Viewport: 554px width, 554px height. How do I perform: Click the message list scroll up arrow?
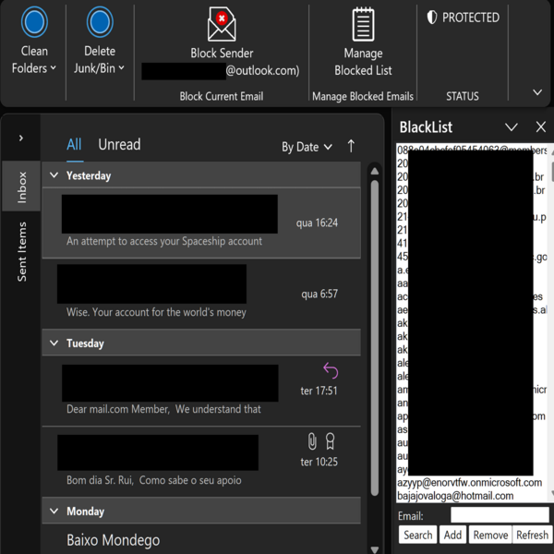[375, 172]
